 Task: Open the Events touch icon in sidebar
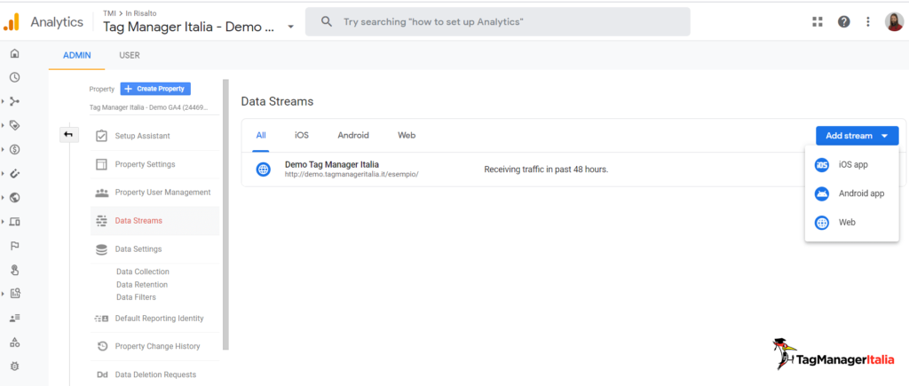[x=14, y=270]
